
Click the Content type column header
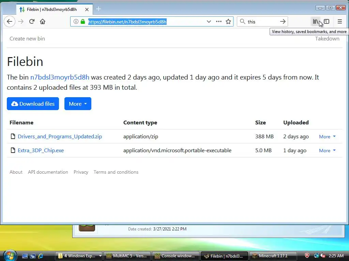pyautogui.click(x=140, y=122)
